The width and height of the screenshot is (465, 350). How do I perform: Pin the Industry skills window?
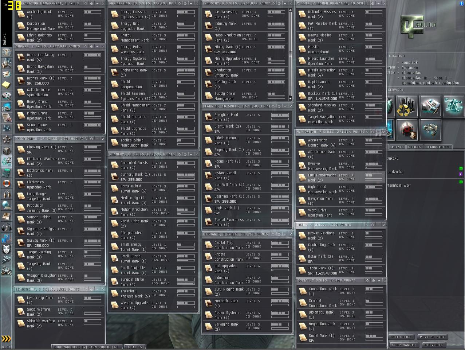click(x=273, y=3)
